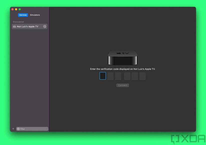Close the window with red button
The height and width of the screenshot is (145, 206).
click(x=12, y=9)
